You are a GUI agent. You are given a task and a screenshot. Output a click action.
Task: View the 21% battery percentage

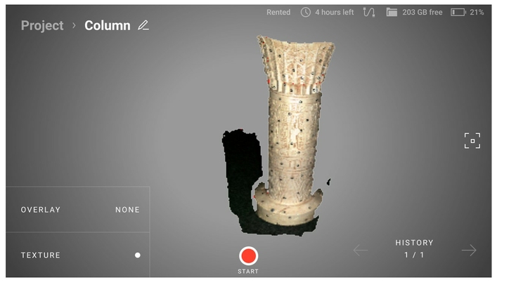tap(477, 13)
